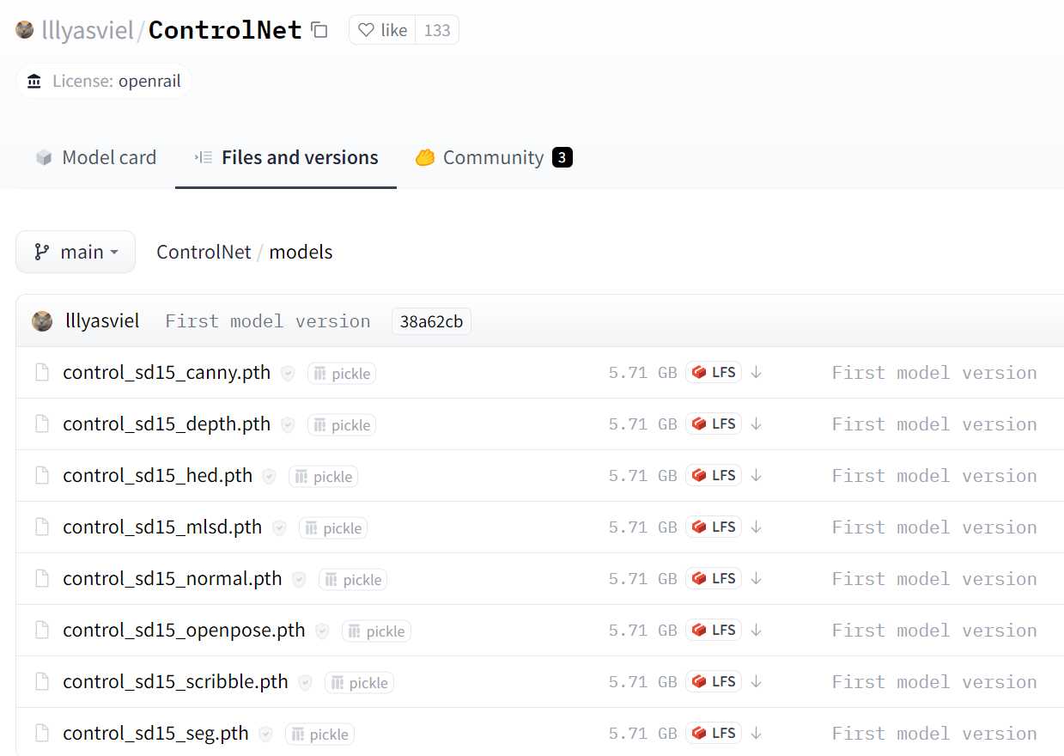Open the main branch dropdown
The height and width of the screenshot is (756, 1064).
[76, 252]
